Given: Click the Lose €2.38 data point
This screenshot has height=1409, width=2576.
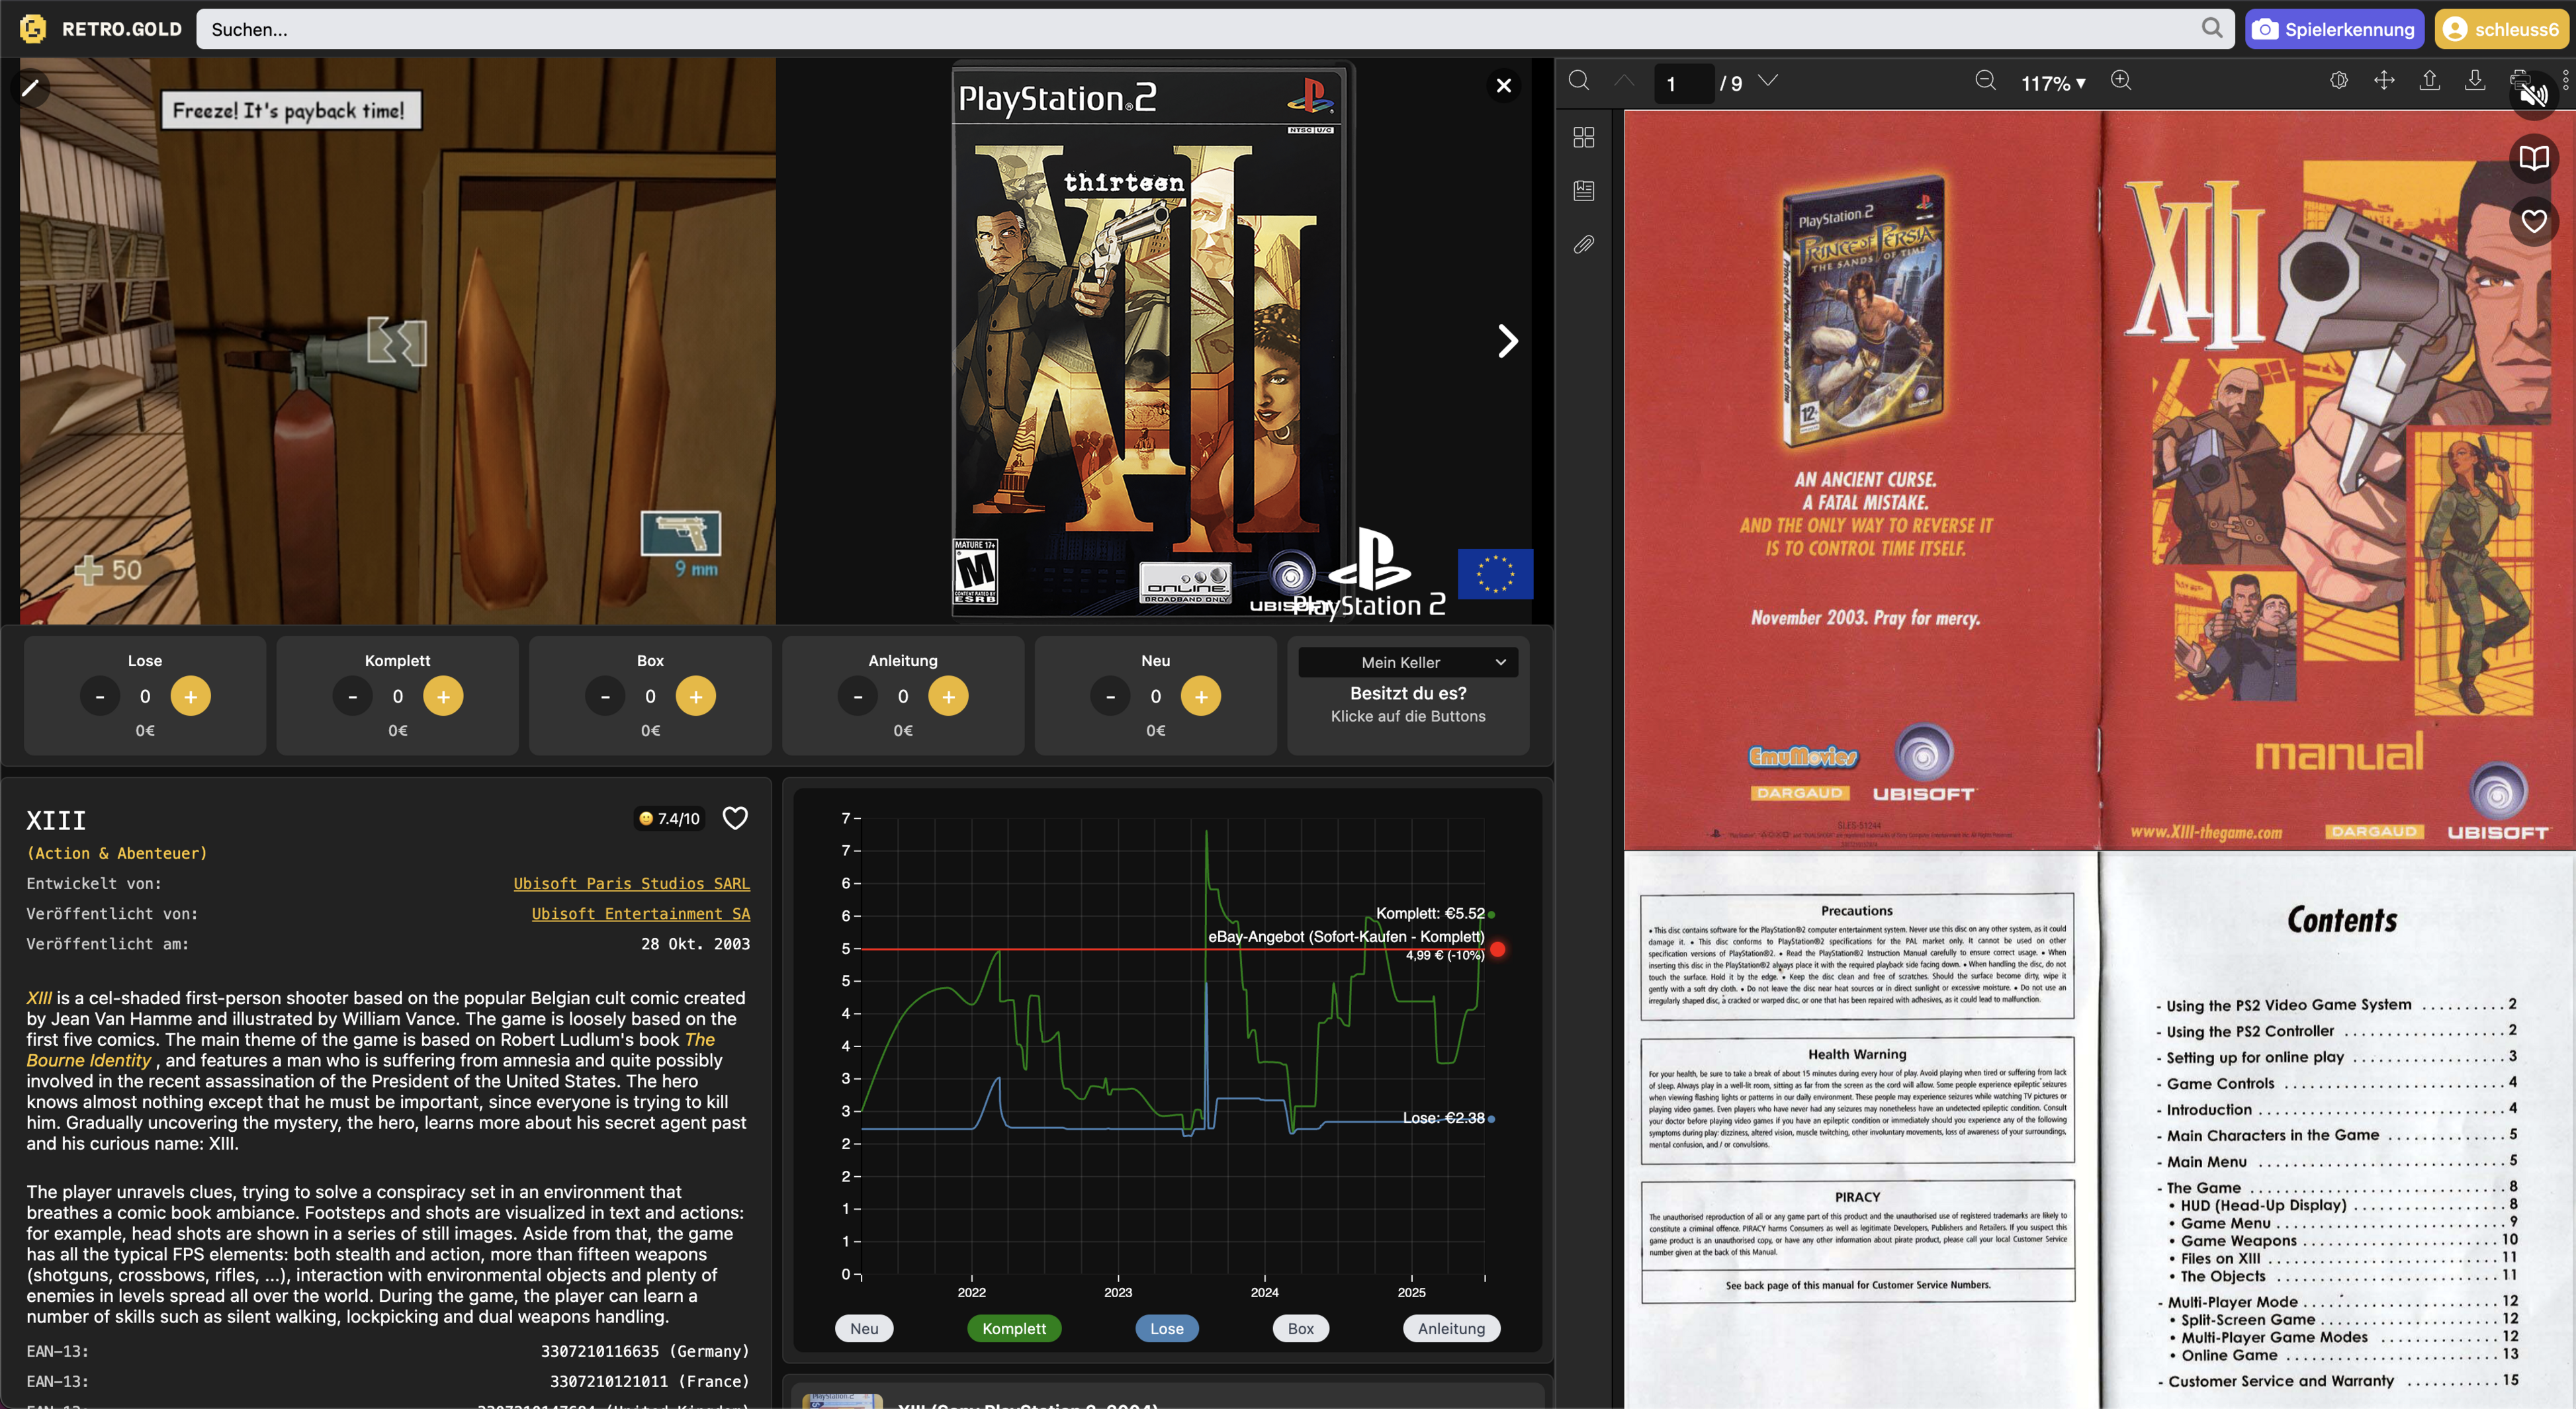Looking at the screenshot, I should (1491, 1119).
